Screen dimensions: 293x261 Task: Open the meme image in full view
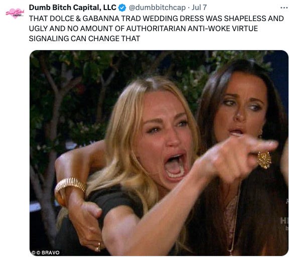click(x=159, y=153)
